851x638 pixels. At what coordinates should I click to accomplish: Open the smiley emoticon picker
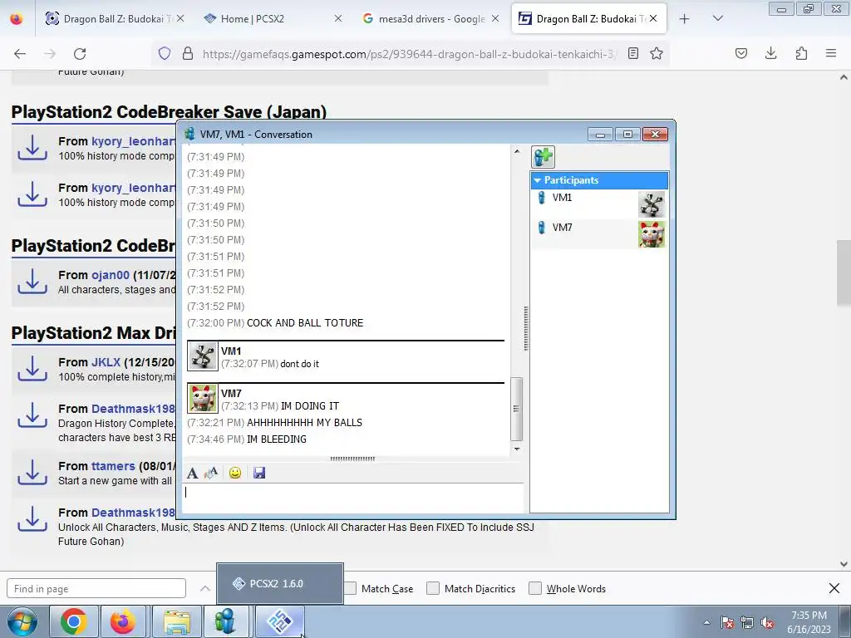pyautogui.click(x=235, y=473)
